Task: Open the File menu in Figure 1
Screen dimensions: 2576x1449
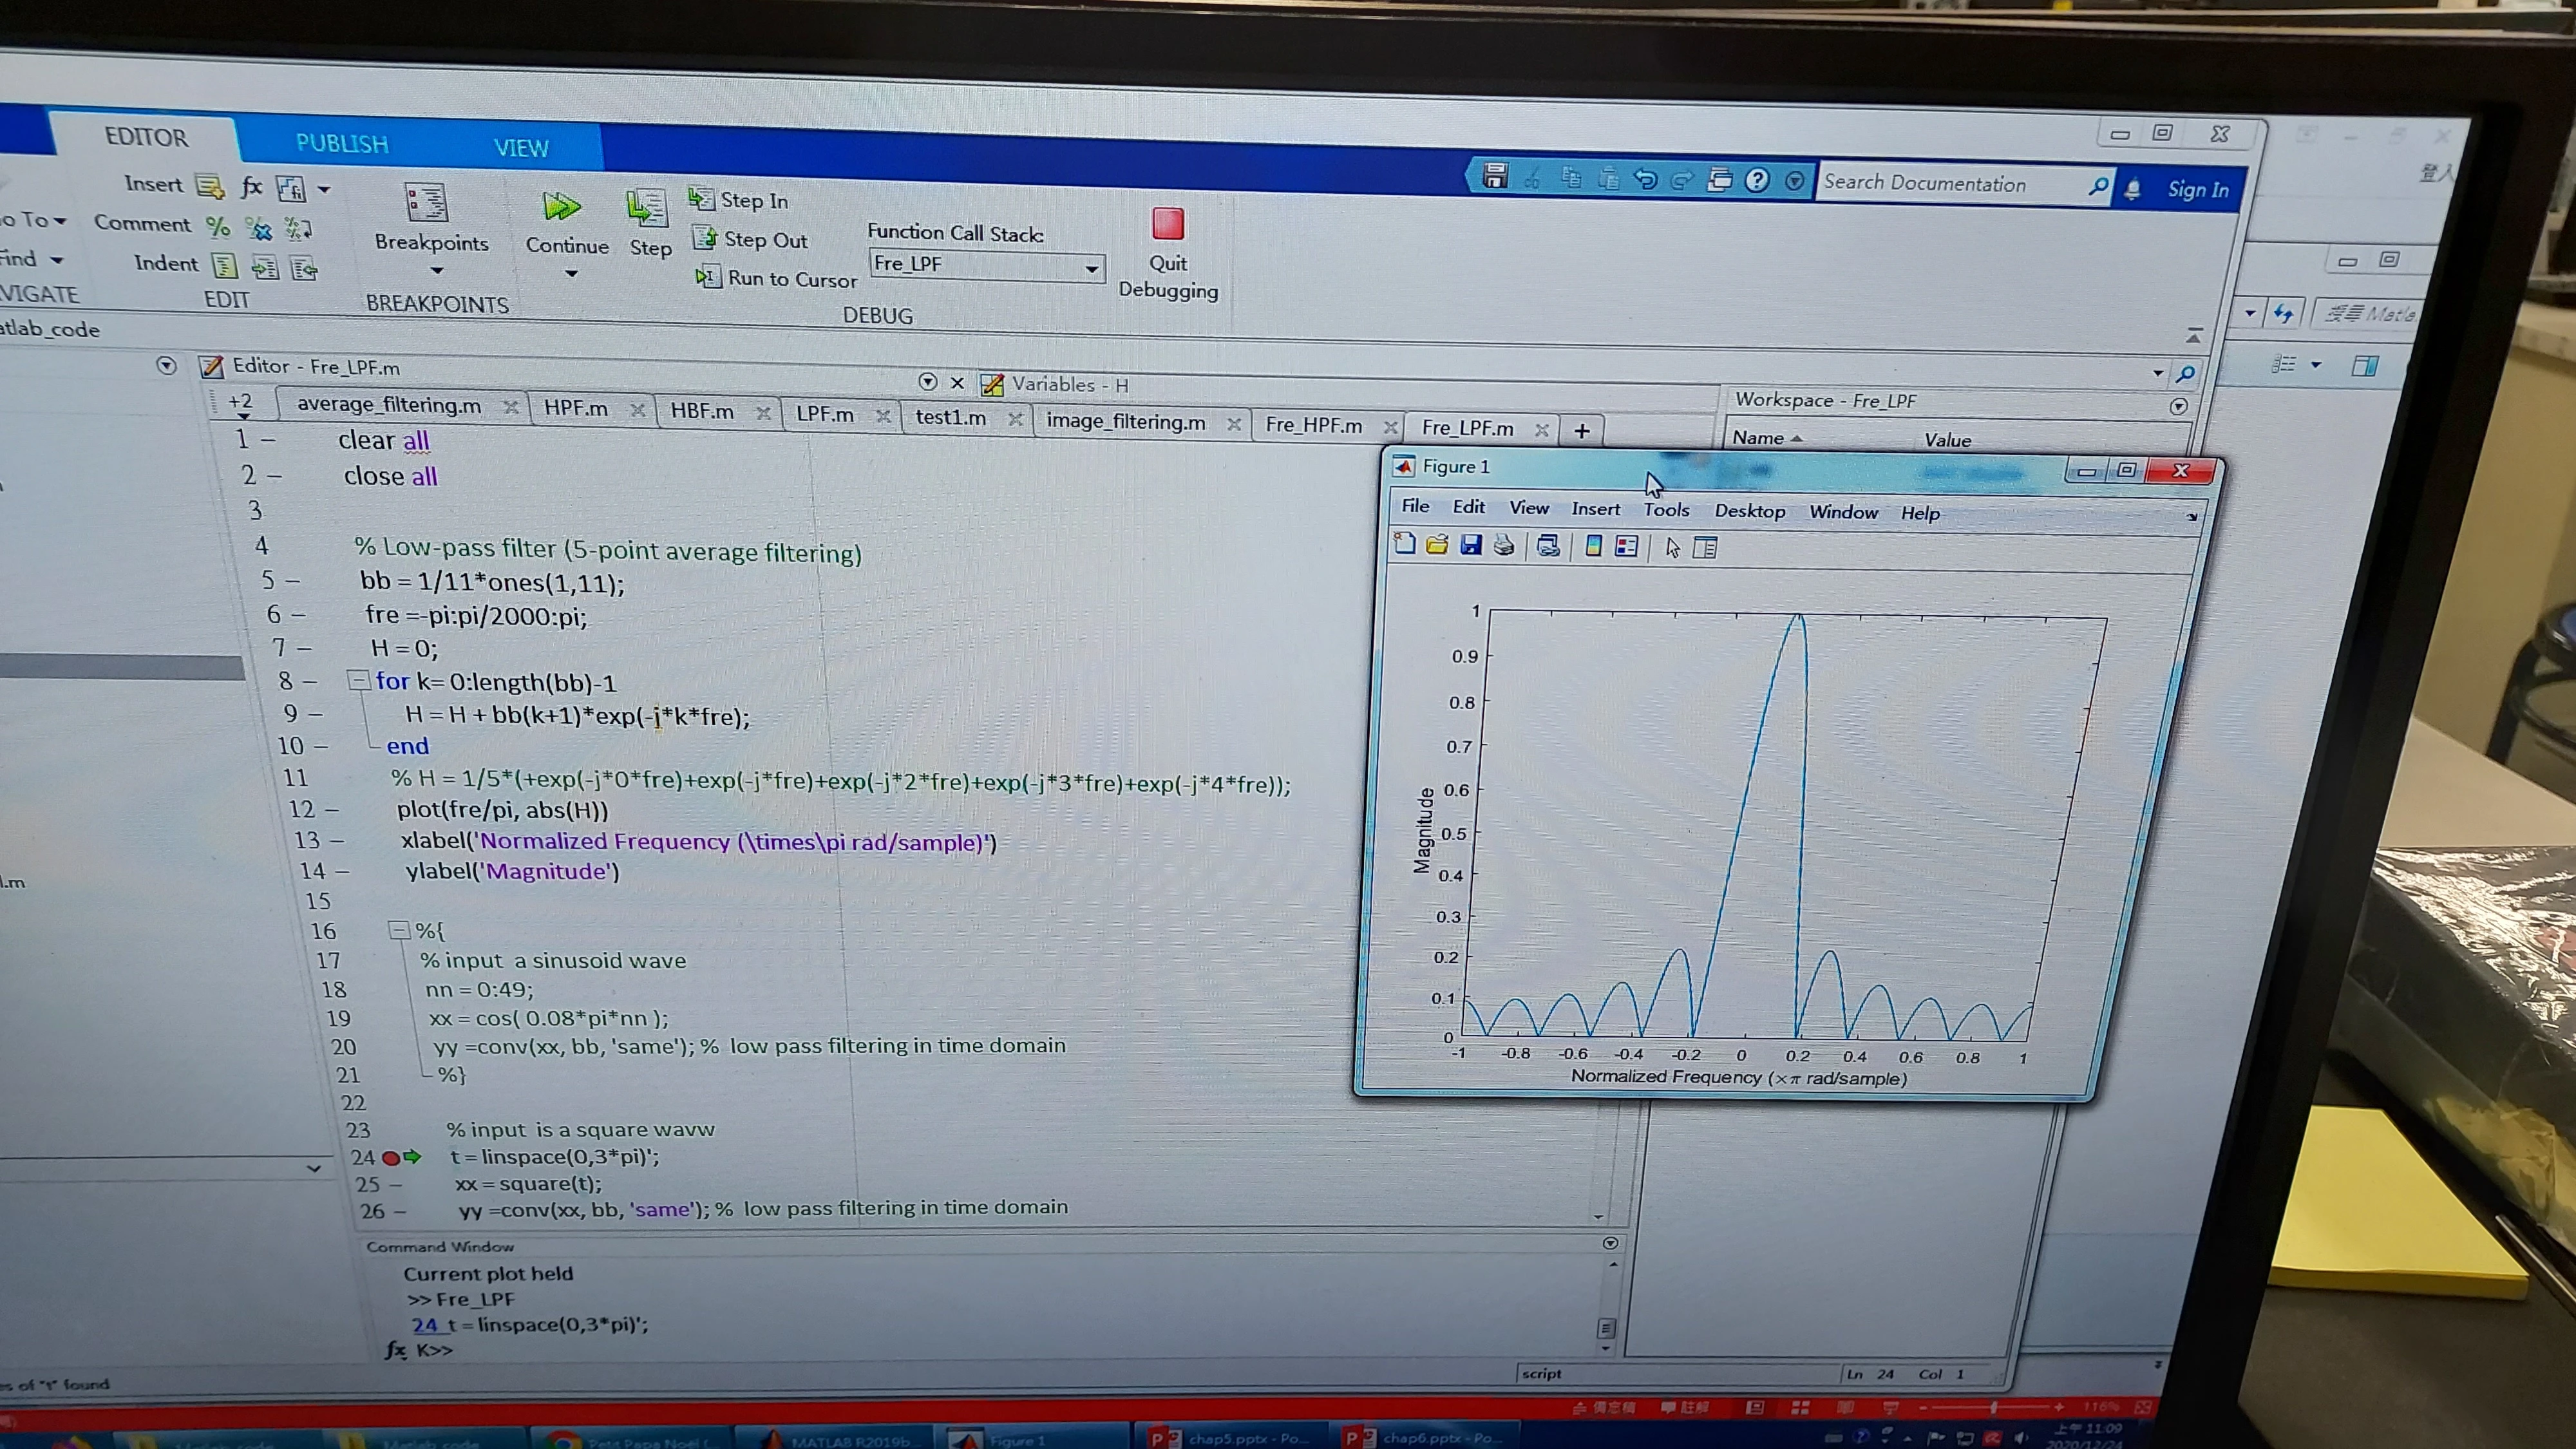Action: (x=1415, y=505)
